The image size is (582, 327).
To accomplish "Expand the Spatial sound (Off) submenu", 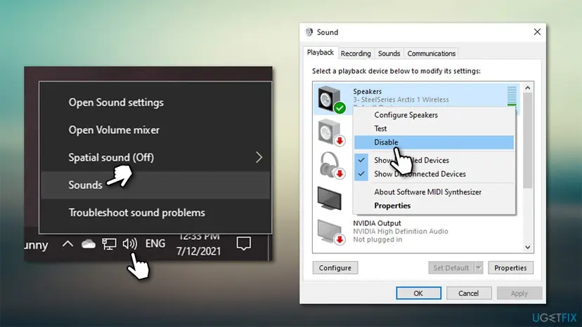I will pyautogui.click(x=155, y=157).
